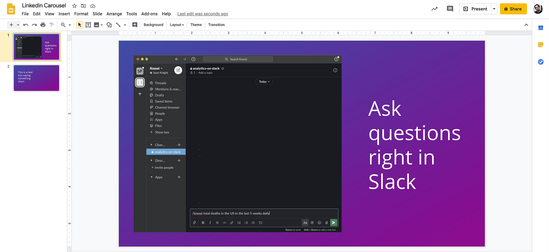Click the Add comment toolbar icon

[x=135, y=25]
